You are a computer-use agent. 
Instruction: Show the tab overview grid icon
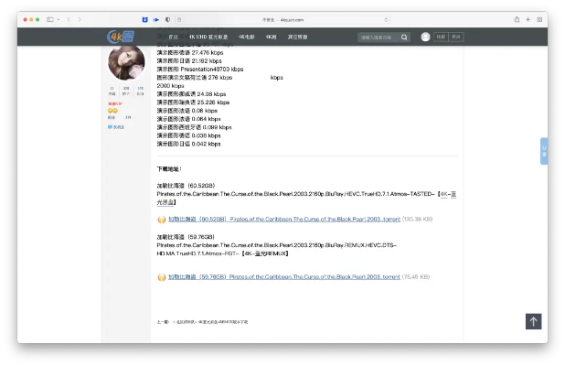click(x=539, y=19)
